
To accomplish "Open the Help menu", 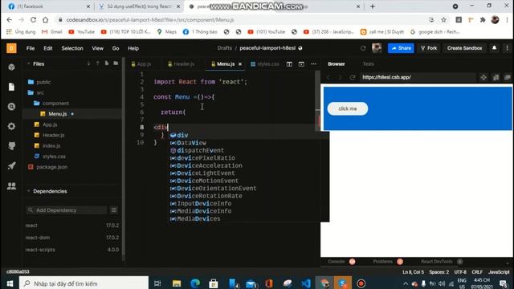I will coord(133,48).
